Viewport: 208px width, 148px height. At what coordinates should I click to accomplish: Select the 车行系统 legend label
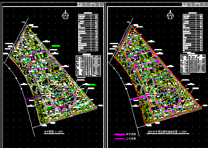tap(131, 134)
